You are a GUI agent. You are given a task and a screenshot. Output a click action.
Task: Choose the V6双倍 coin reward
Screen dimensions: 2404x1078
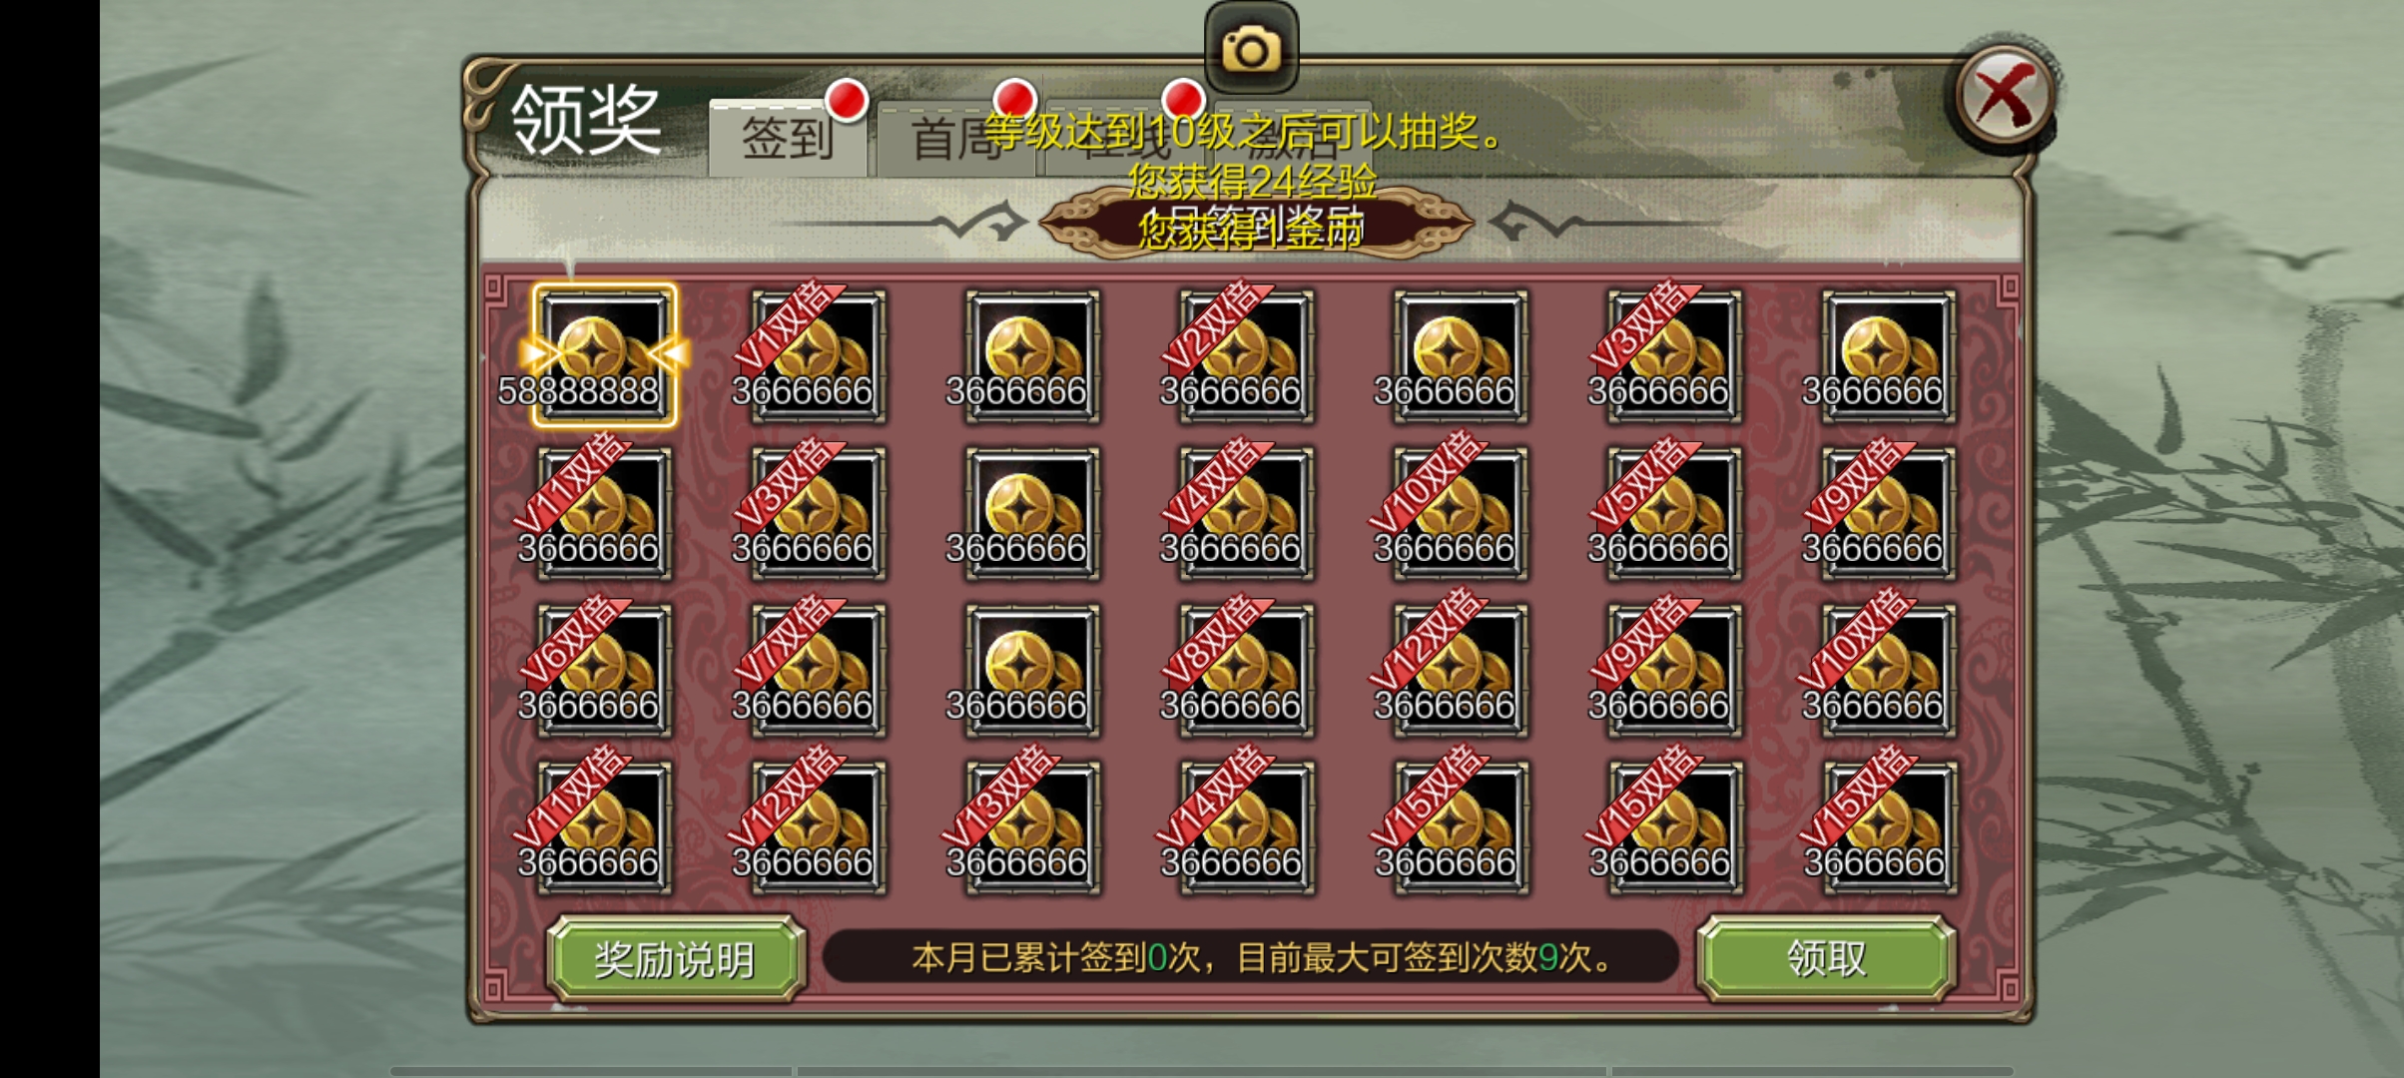click(x=604, y=671)
